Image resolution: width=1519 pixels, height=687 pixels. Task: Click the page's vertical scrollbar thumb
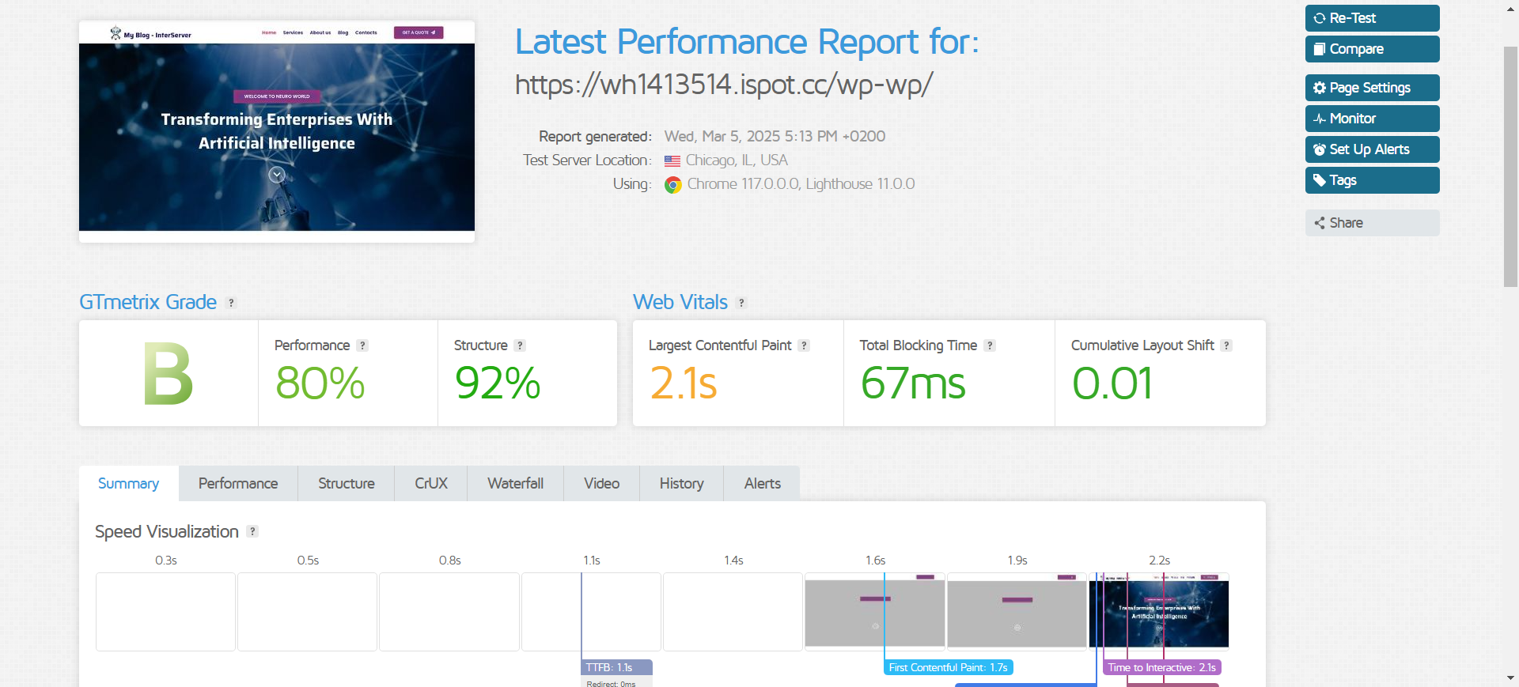(x=1510, y=166)
